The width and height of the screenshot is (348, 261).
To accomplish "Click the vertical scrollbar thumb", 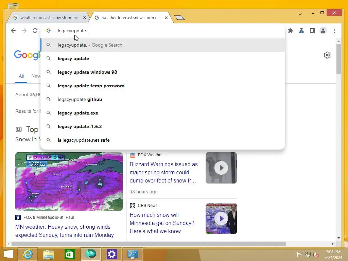I will (x=338, y=59).
